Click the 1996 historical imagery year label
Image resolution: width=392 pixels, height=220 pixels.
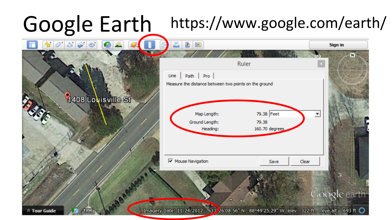click(88, 211)
